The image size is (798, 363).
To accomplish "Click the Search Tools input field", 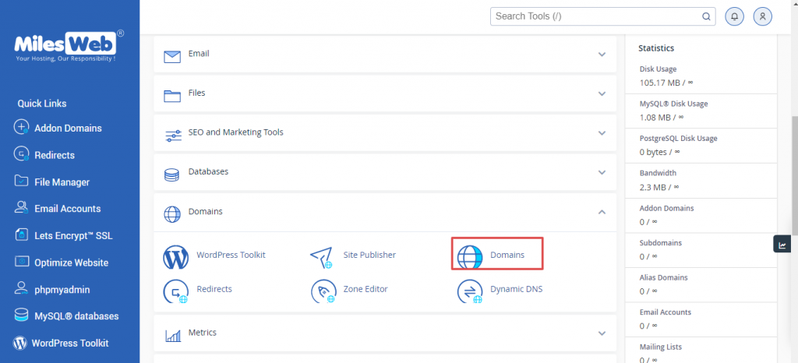I will point(602,16).
